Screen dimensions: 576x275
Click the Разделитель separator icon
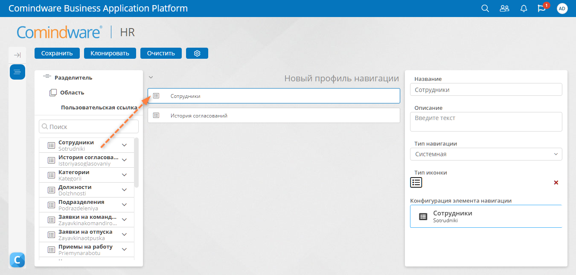click(47, 77)
